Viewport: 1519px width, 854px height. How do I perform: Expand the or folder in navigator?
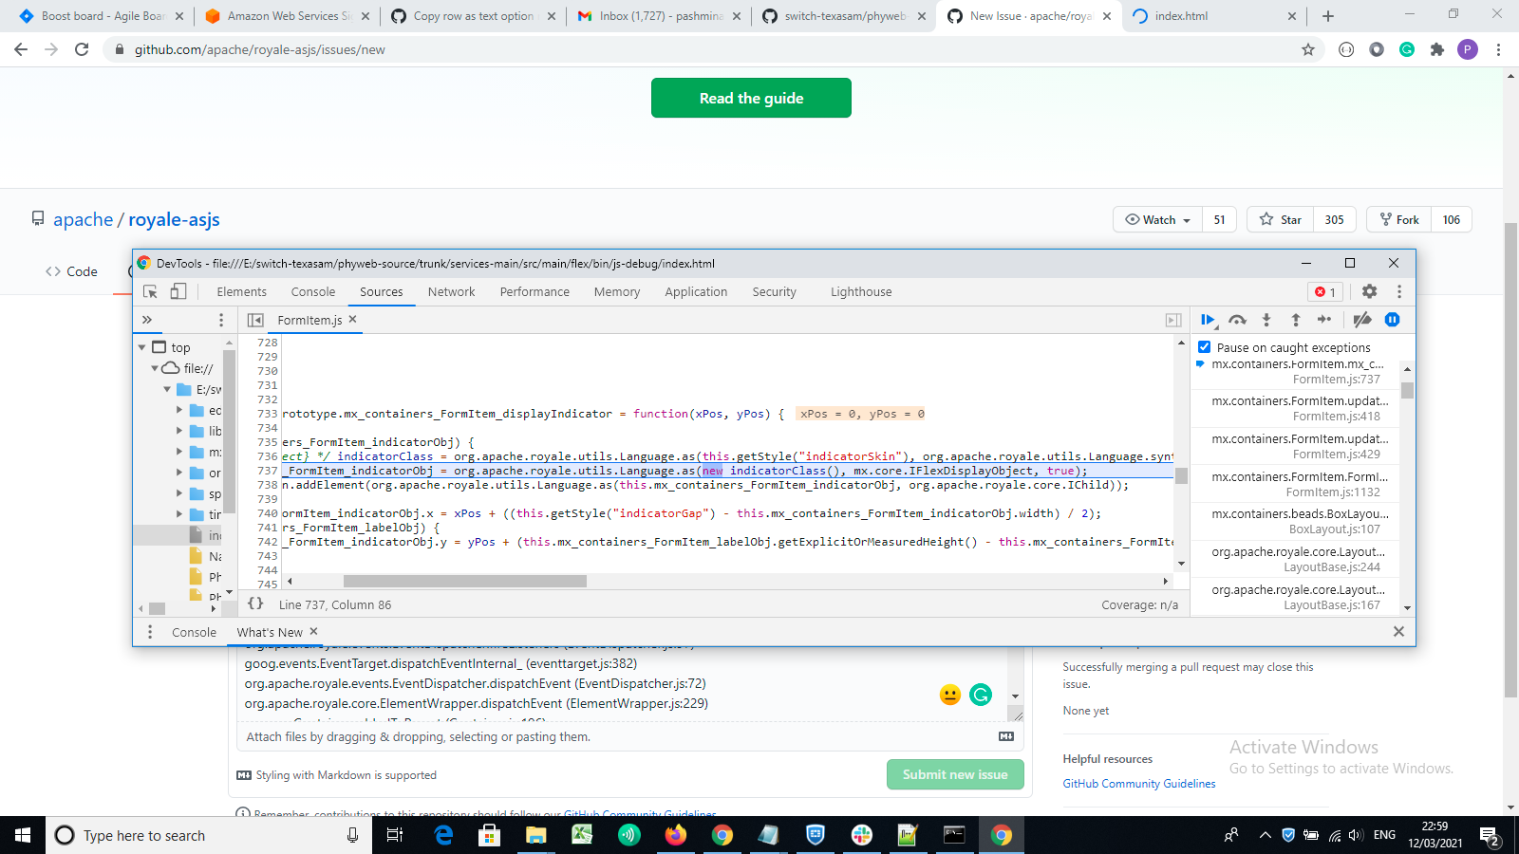[x=179, y=473]
